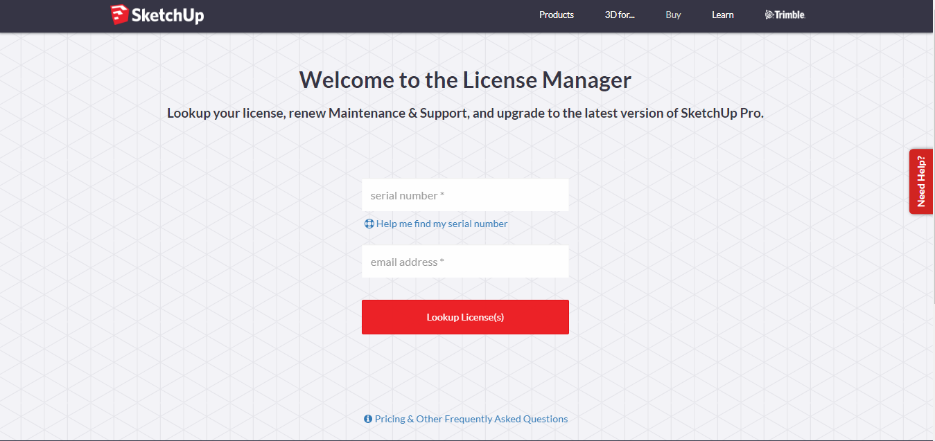
Task: Open Pricing & Other Frequently Asked Questions
Action: click(x=471, y=419)
